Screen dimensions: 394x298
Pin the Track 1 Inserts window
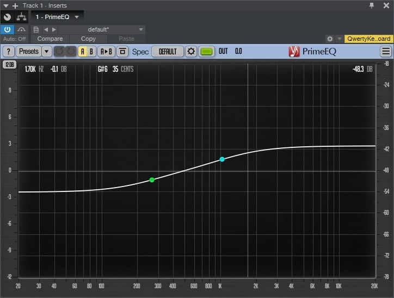pyautogui.click(x=372, y=5)
